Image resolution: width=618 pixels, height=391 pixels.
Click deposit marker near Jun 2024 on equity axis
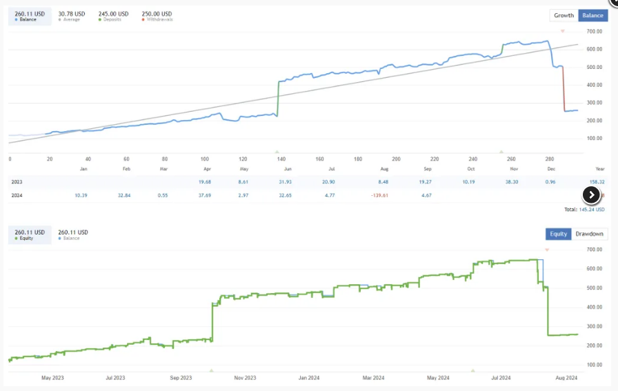click(x=472, y=370)
